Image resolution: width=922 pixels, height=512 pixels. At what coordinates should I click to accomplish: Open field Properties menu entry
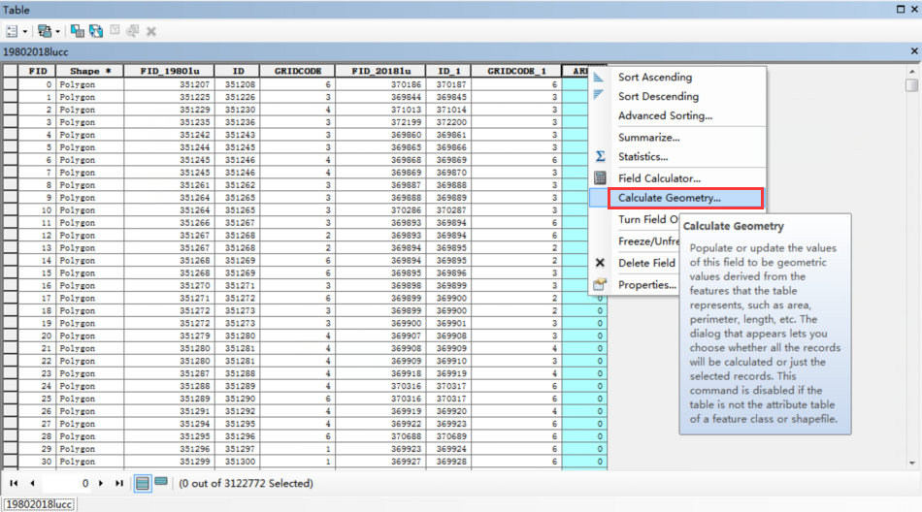pos(646,284)
